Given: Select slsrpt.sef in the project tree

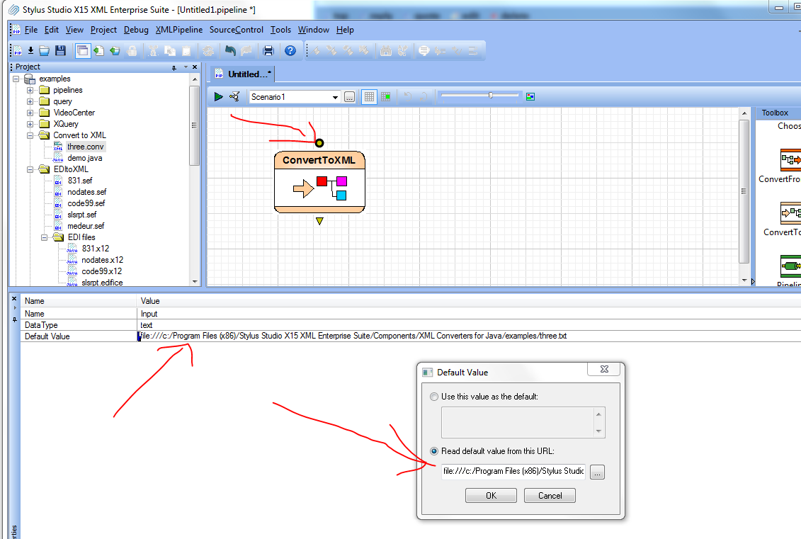Looking at the screenshot, I should coord(81,215).
